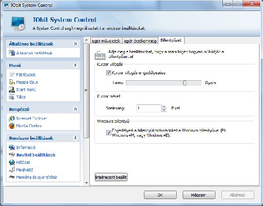Click the sidebar vertical scrollbar thumb

(86, 91)
